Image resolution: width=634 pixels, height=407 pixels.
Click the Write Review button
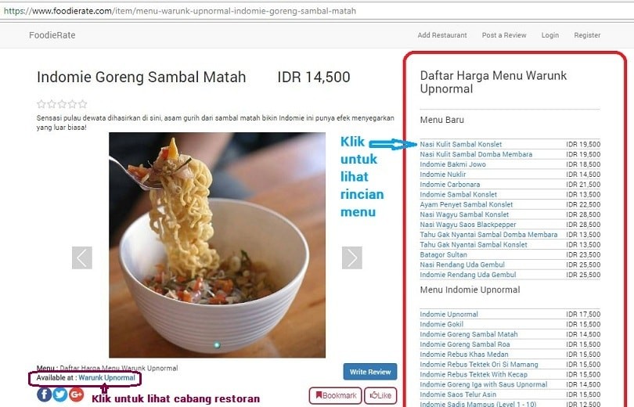(370, 372)
